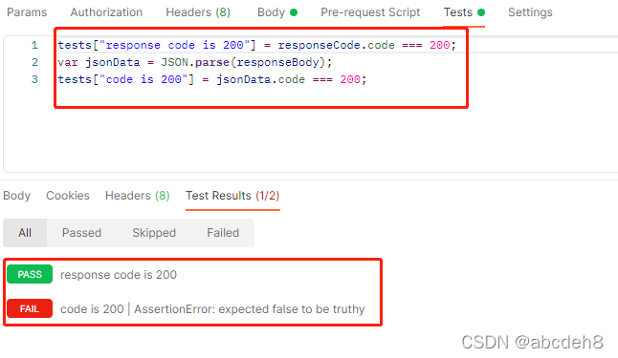This screenshot has height=358, width=618.
Task: Select the request Body tab
Action: pos(271,12)
